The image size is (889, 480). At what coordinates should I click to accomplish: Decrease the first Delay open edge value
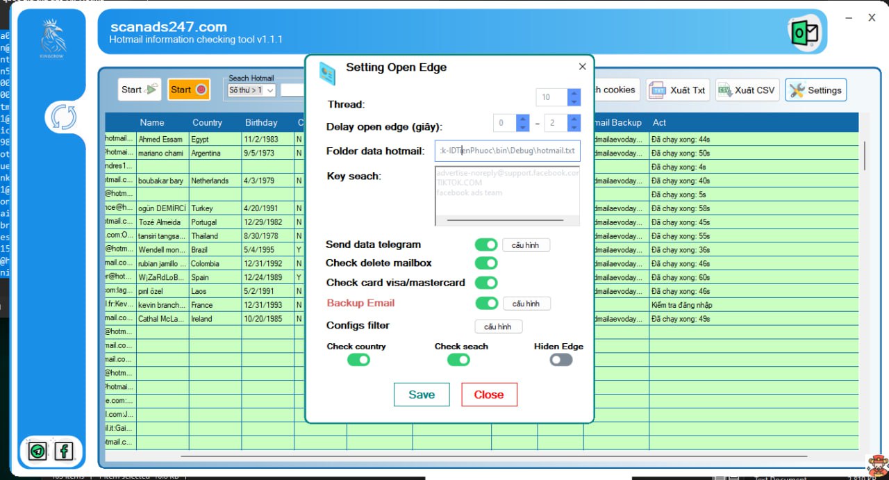pos(523,128)
